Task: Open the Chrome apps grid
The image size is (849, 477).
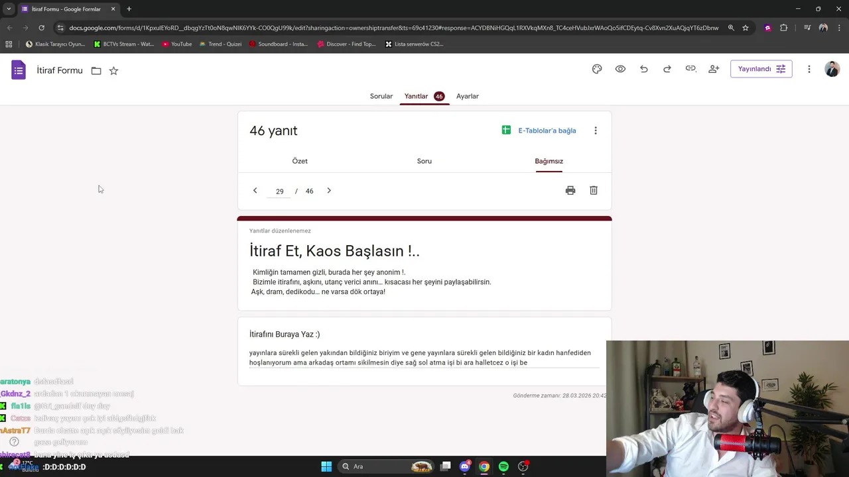Action: click(x=9, y=44)
